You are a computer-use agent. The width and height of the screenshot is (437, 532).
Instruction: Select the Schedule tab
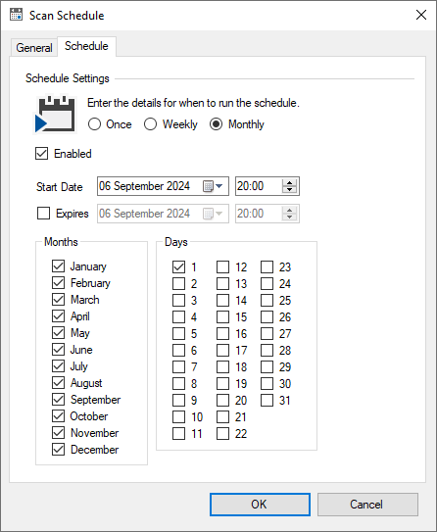point(86,46)
